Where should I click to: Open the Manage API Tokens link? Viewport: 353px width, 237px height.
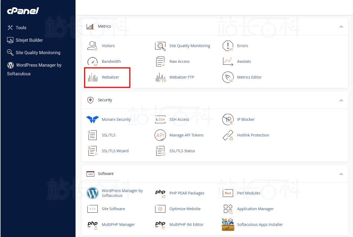[187, 135]
